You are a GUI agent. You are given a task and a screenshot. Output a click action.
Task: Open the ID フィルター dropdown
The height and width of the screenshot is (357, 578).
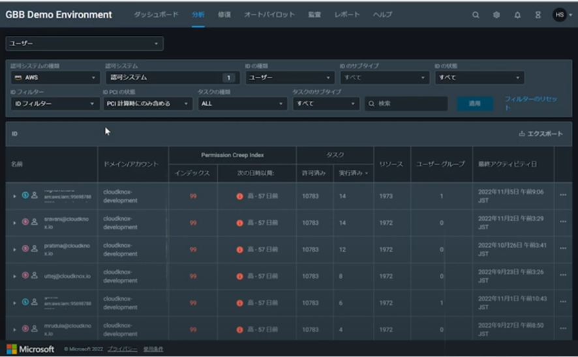point(55,104)
